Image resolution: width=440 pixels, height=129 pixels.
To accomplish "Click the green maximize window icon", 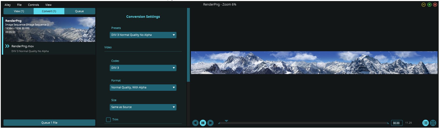I will point(429,5).
